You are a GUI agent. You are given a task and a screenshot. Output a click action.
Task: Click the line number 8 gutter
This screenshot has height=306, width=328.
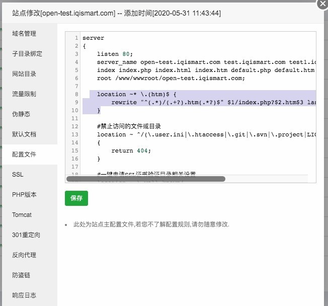coord(76,94)
